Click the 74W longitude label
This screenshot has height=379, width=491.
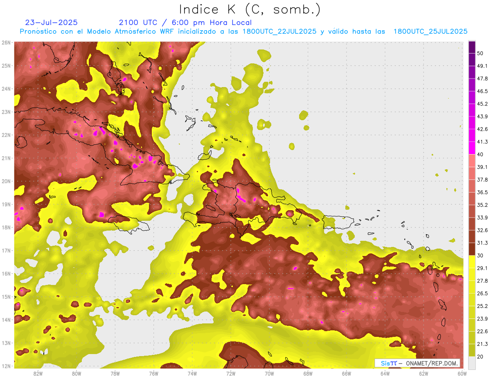(x=192, y=373)
